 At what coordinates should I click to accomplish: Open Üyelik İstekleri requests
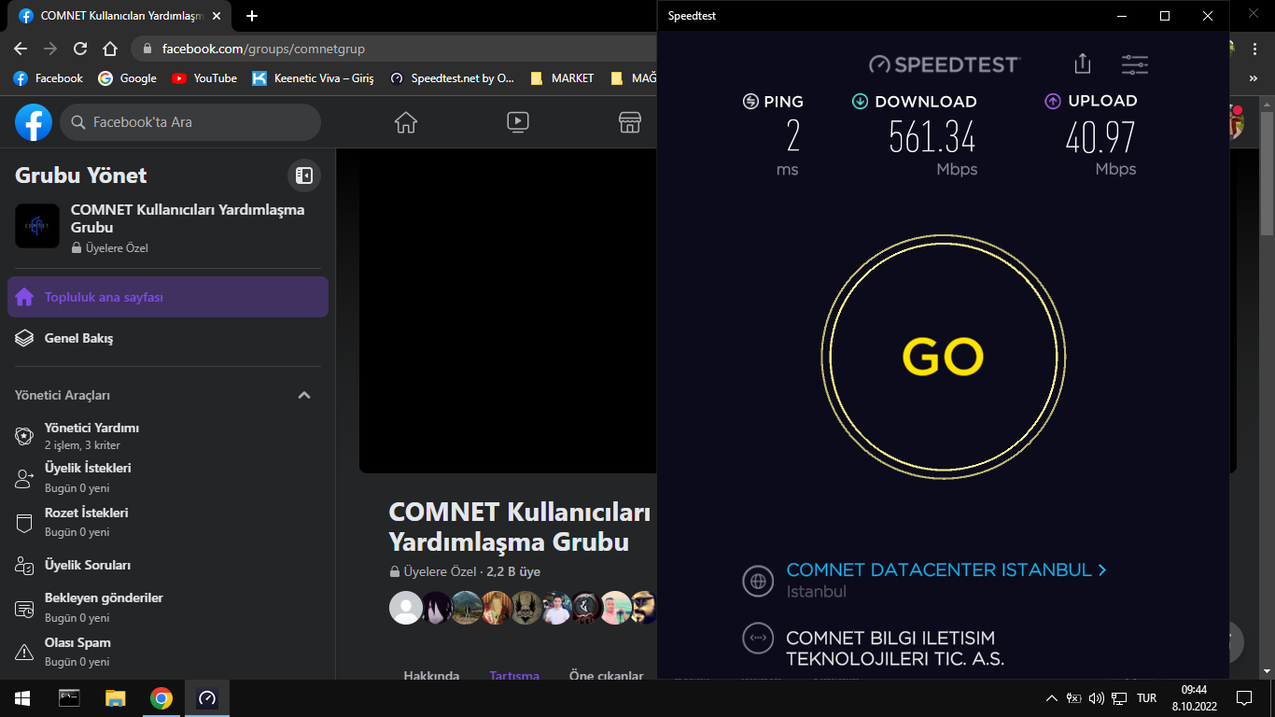pyautogui.click(x=168, y=477)
